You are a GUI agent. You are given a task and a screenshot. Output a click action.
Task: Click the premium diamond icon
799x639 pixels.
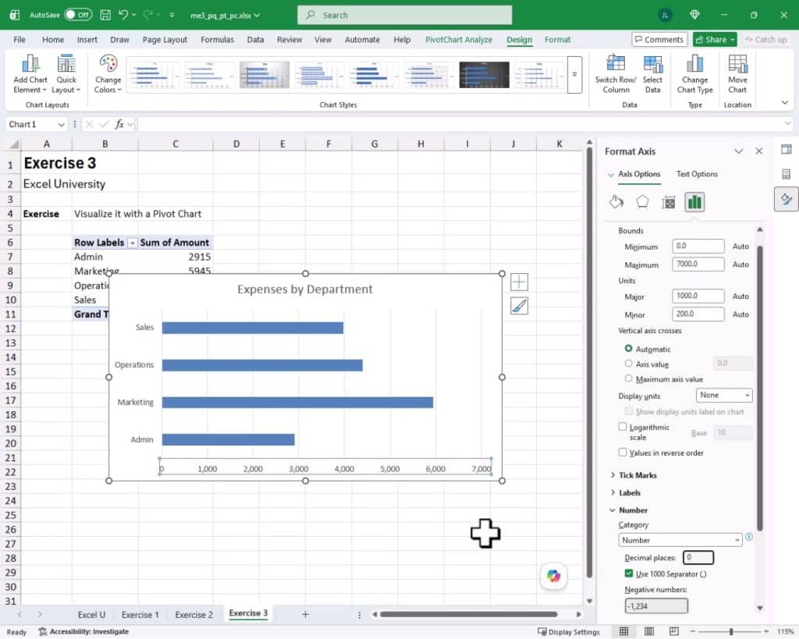click(x=694, y=15)
